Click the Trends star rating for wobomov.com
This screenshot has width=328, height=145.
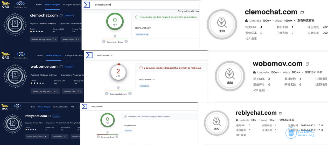(37, 83)
